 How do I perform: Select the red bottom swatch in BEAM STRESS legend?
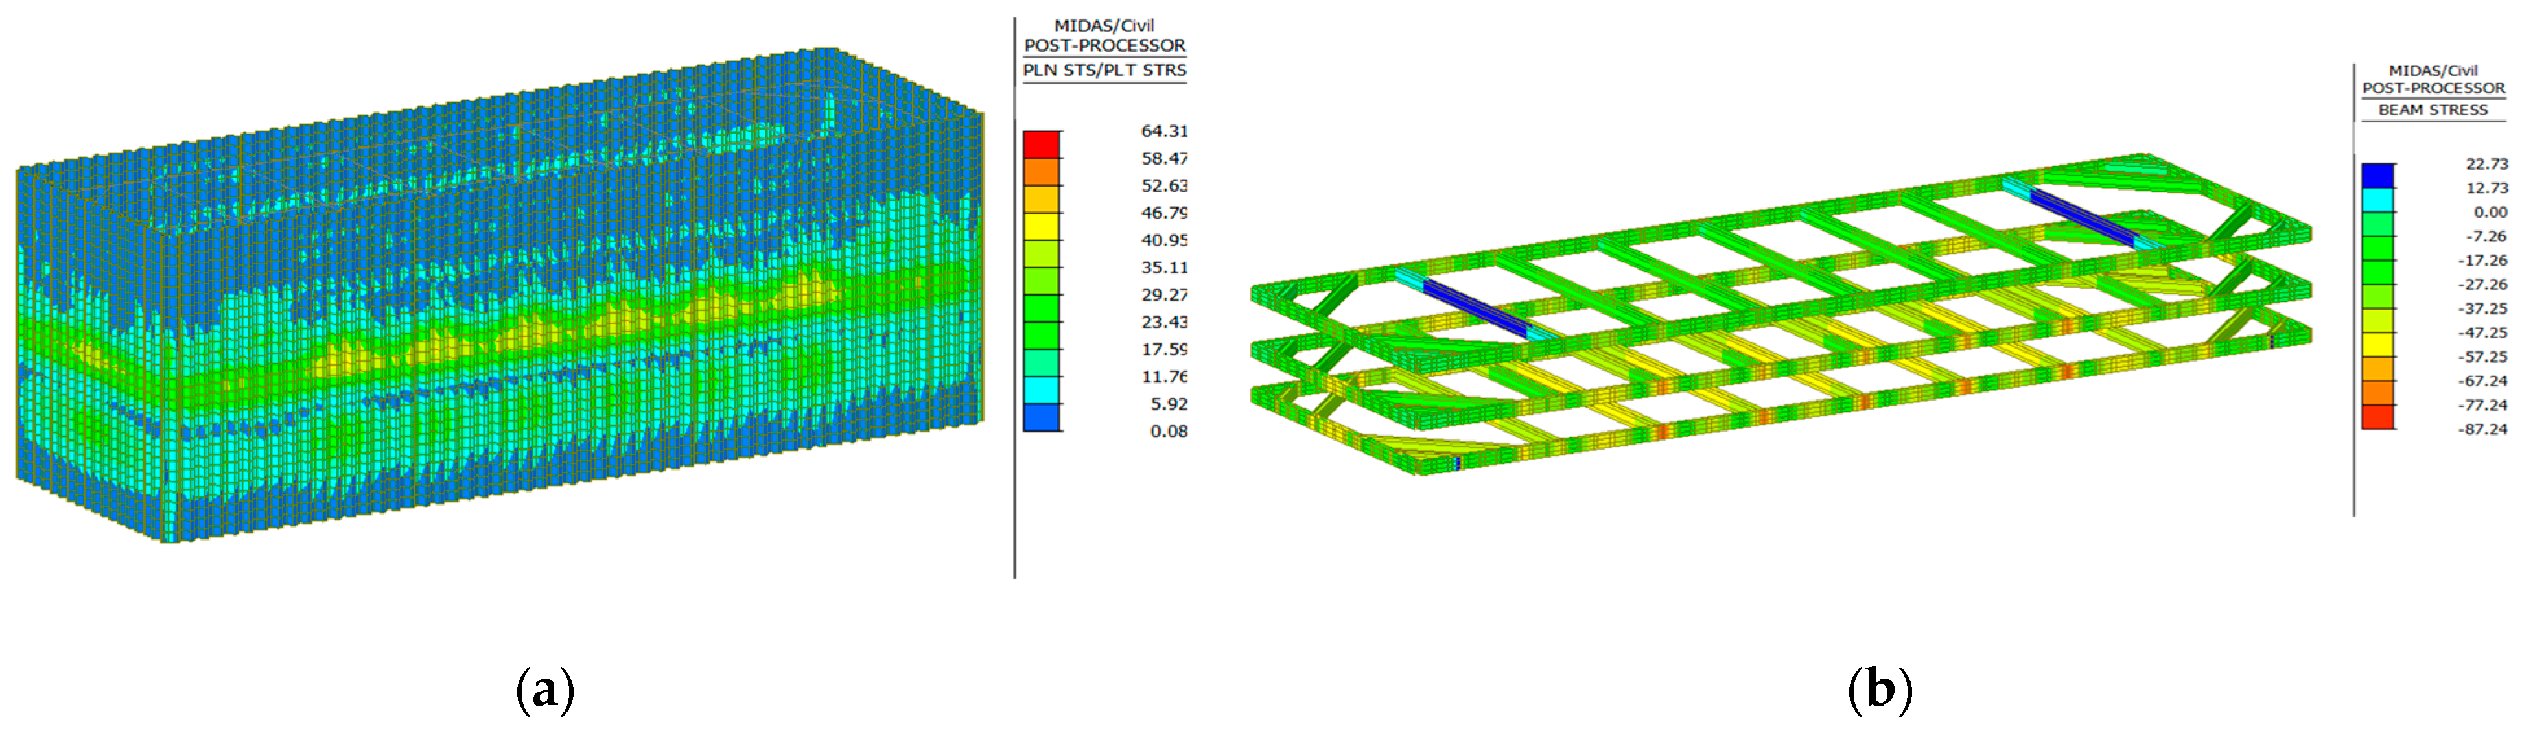tap(2377, 417)
